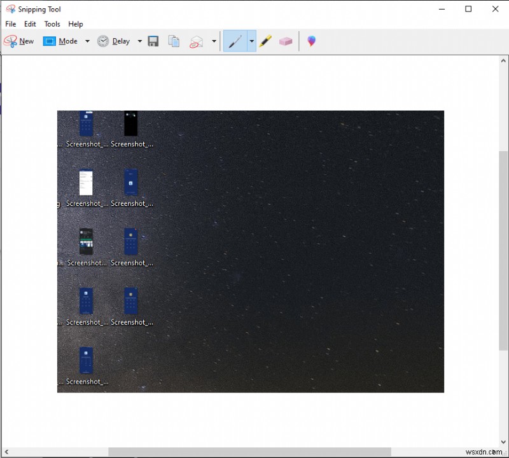This screenshot has height=458, width=509.
Task: Choose a pen color from the pen dropdown
Action: point(251,41)
